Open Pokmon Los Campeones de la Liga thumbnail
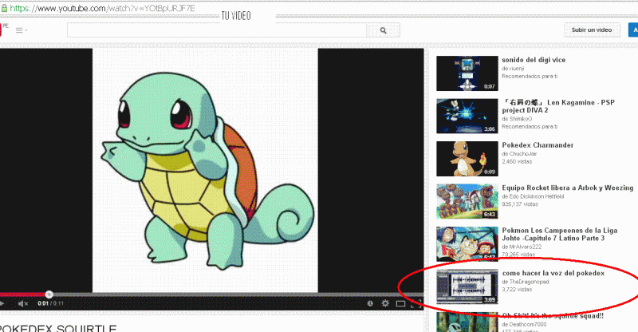638x332 pixels. (467, 244)
